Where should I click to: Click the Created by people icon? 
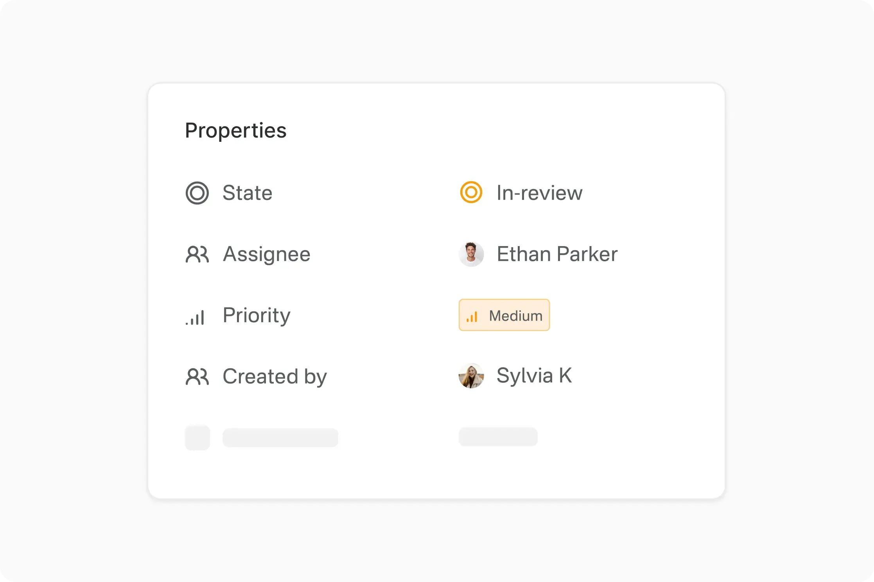coord(197,377)
